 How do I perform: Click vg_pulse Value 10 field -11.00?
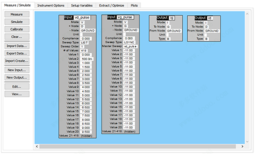pos(129,87)
